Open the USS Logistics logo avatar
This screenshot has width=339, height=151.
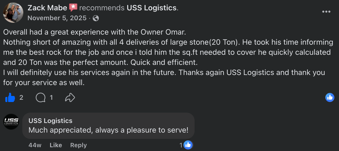pos(11,122)
